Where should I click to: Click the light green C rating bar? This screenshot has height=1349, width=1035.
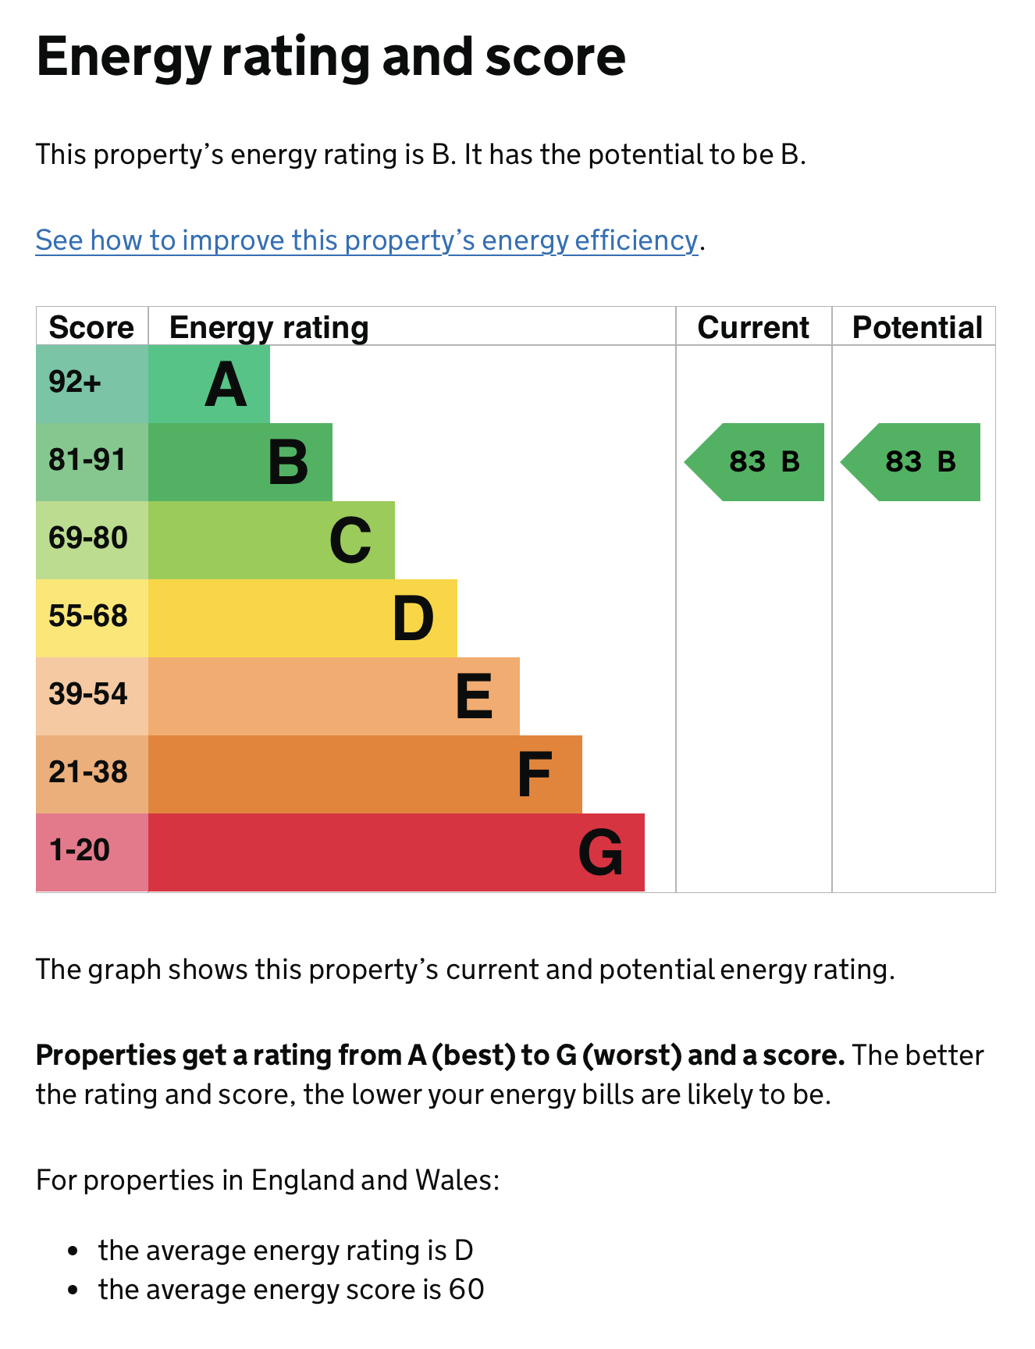[x=272, y=540]
